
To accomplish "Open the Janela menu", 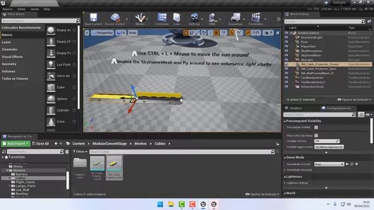I will 34,9.
